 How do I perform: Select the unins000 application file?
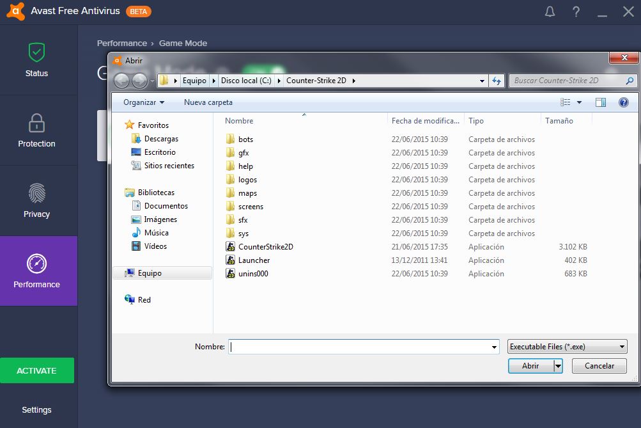coord(253,274)
